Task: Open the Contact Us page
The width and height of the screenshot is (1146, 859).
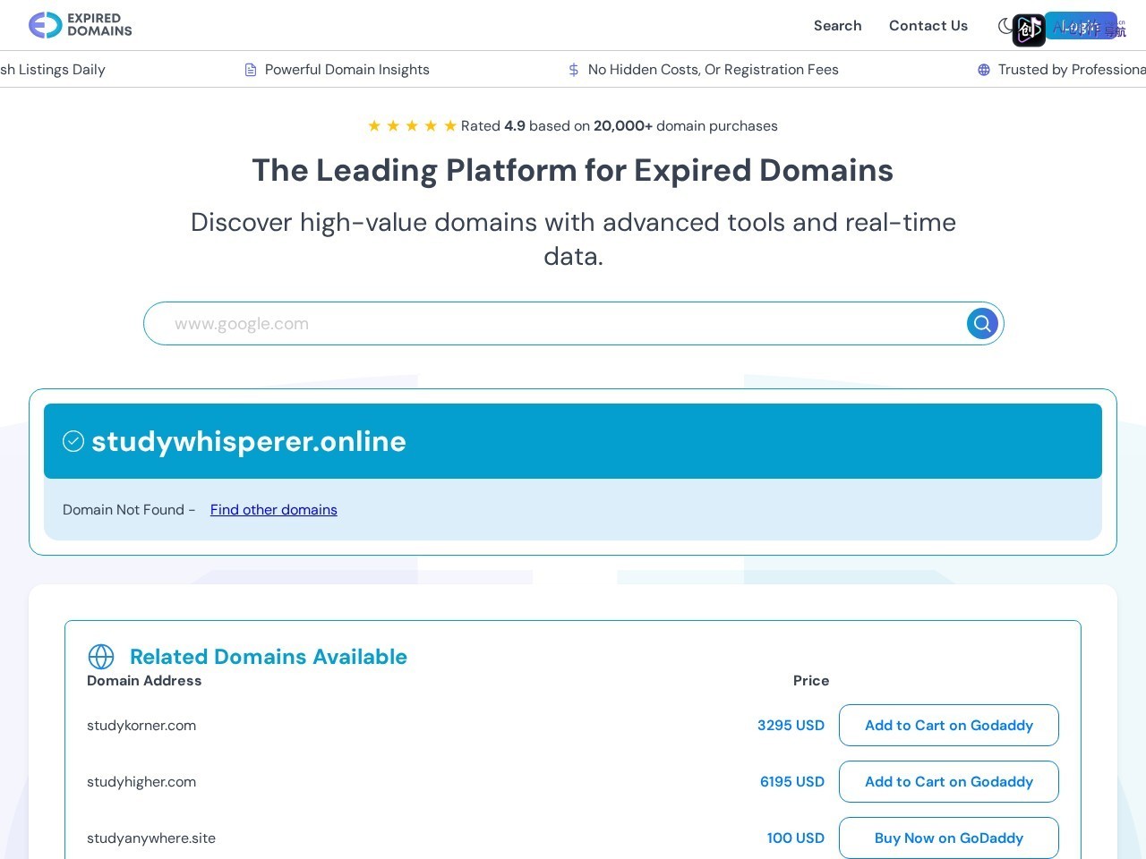Action: tap(928, 26)
